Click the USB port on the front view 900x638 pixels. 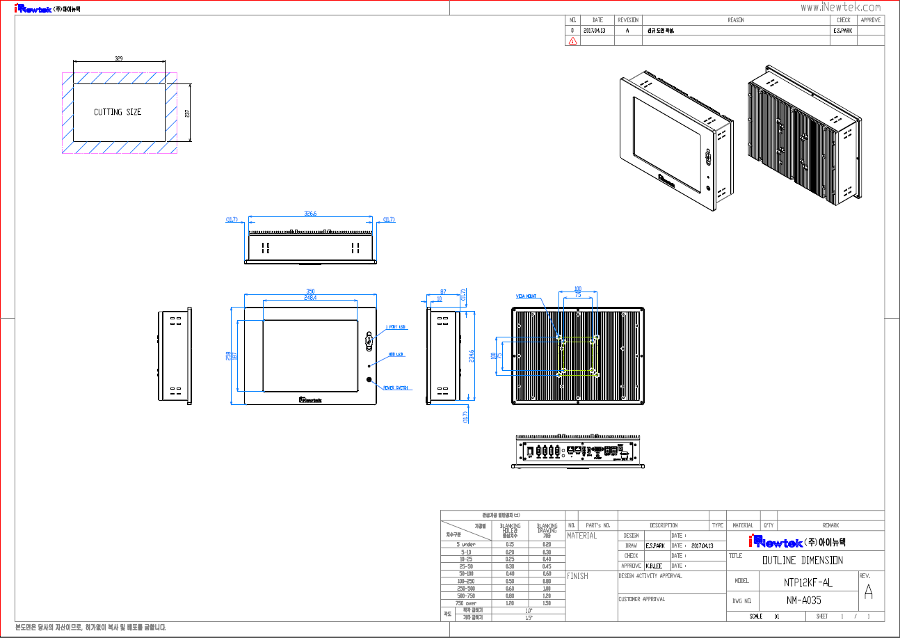point(369,342)
